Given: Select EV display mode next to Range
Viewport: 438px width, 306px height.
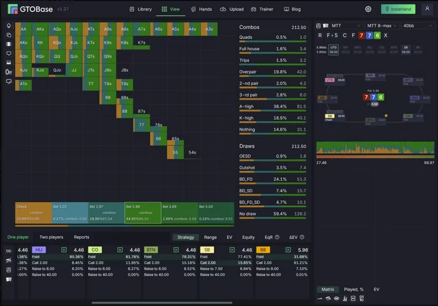Looking at the screenshot, I should pyautogui.click(x=230, y=237).
